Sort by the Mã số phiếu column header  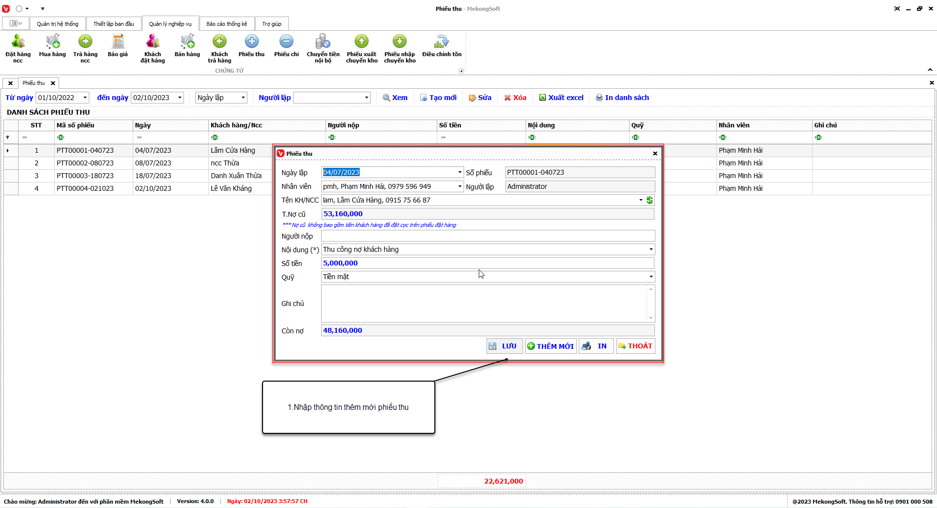click(x=93, y=125)
